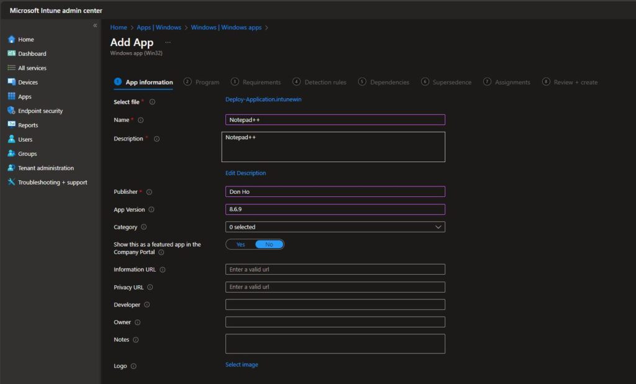Open Groups in the sidebar
Viewport: 636px width, 384px height.
click(22, 153)
